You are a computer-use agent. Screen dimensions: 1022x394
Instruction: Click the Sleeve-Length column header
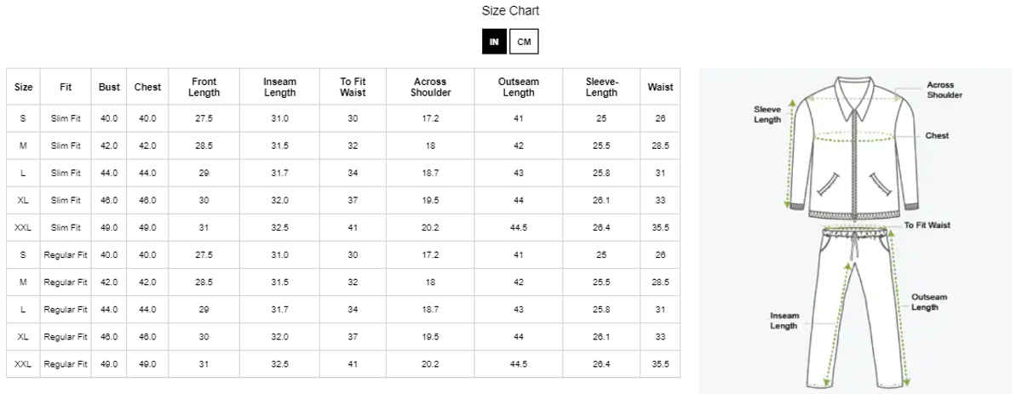601,87
